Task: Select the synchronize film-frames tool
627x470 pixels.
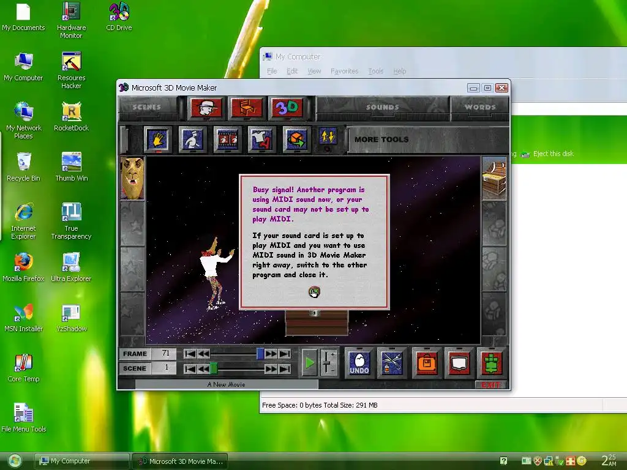Action: [227, 139]
